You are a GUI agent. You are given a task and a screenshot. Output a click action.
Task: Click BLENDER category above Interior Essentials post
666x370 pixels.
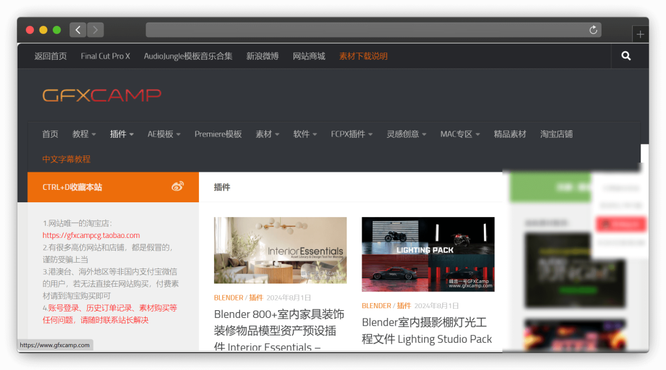pos(228,298)
